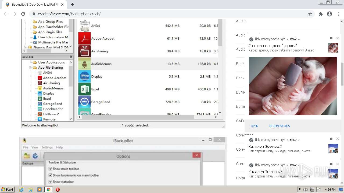This screenshot has width=344, height=193.
Task: Open the Chrome extensions puzzle icon
Action: [x=321, y=14]
